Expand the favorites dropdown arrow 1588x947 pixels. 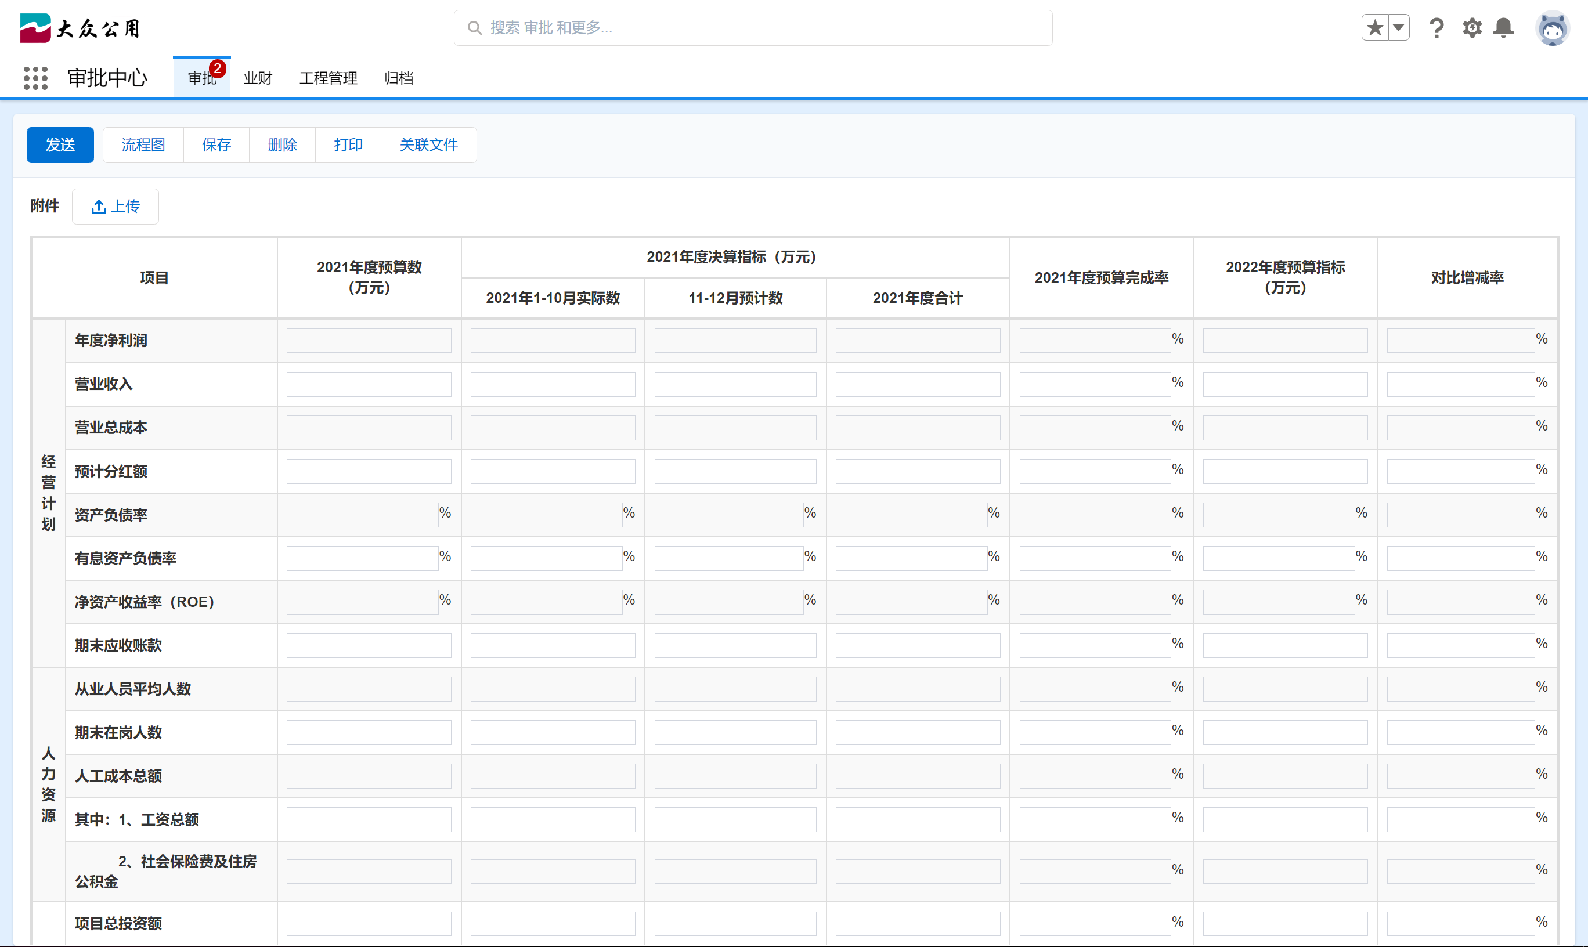tap(1398, 27)
